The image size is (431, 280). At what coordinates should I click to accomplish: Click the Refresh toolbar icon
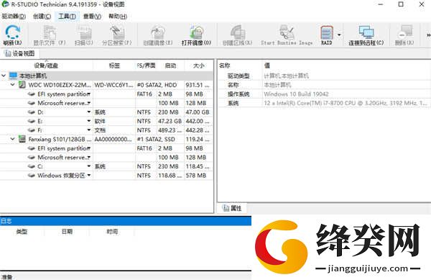[x=12, y=35]
